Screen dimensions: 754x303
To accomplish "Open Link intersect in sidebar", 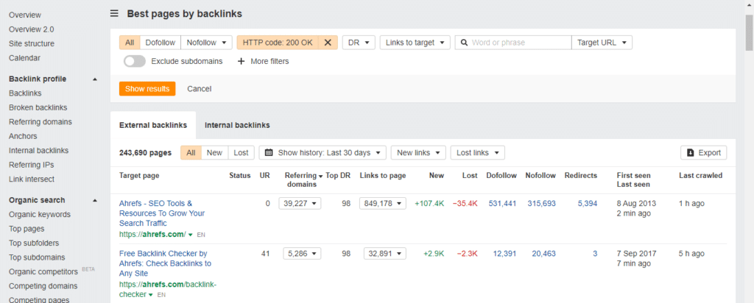I will pos(32,179).
